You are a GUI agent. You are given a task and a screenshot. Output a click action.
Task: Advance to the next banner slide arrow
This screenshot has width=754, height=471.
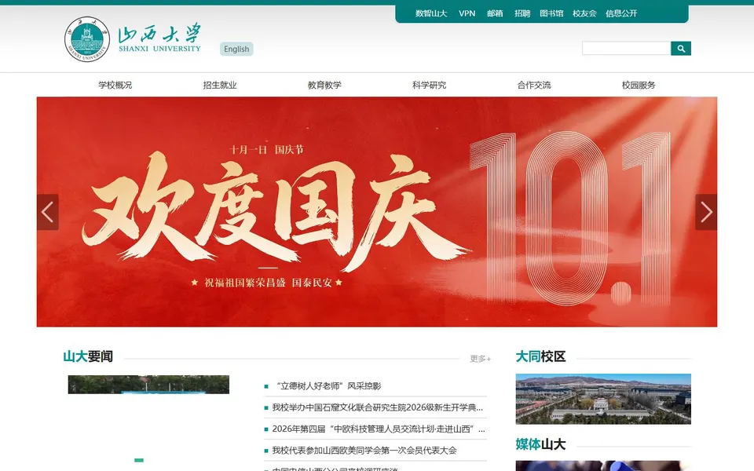pyautogui.click(x=706, y=212)
